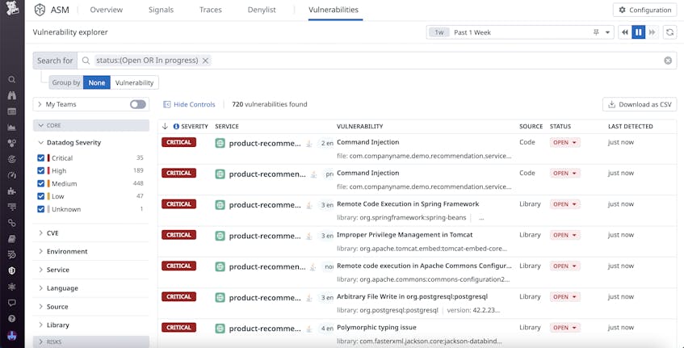Open the security shield icon in sidebar

click(x=12, y=270)
